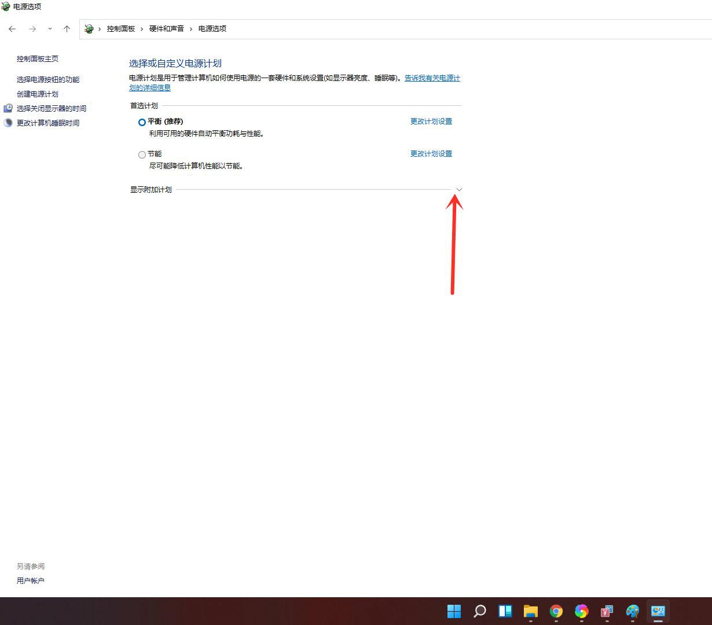
Task: Select the 节能 power plan radio button
Action: click(x=142, y=155)
